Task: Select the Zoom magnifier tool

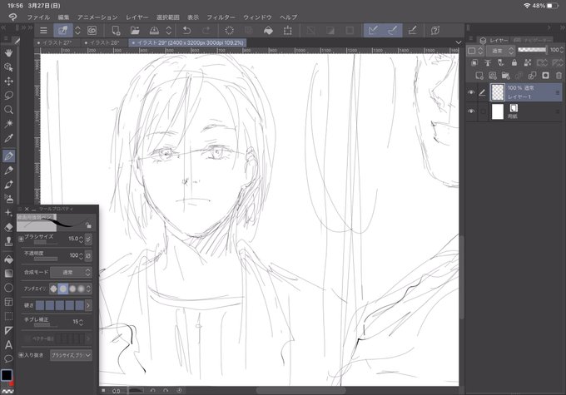Action: click(x=8, y=110)
